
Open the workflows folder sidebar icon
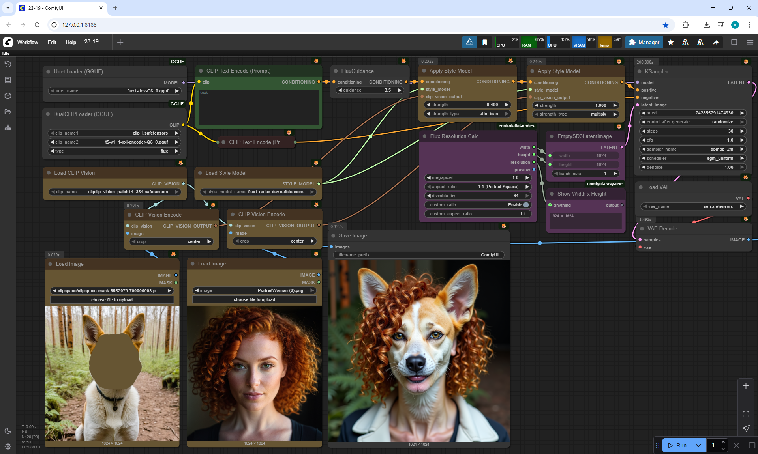point(8,112)
